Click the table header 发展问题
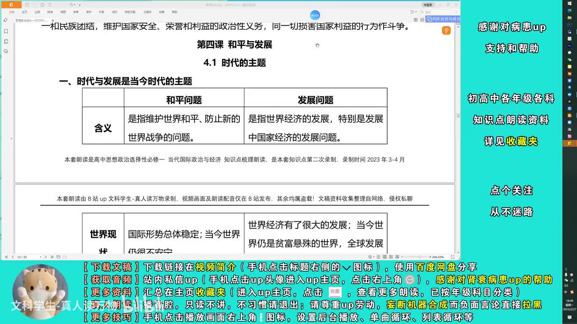Screen dimensions: 577x324 [x=316, y=100]
